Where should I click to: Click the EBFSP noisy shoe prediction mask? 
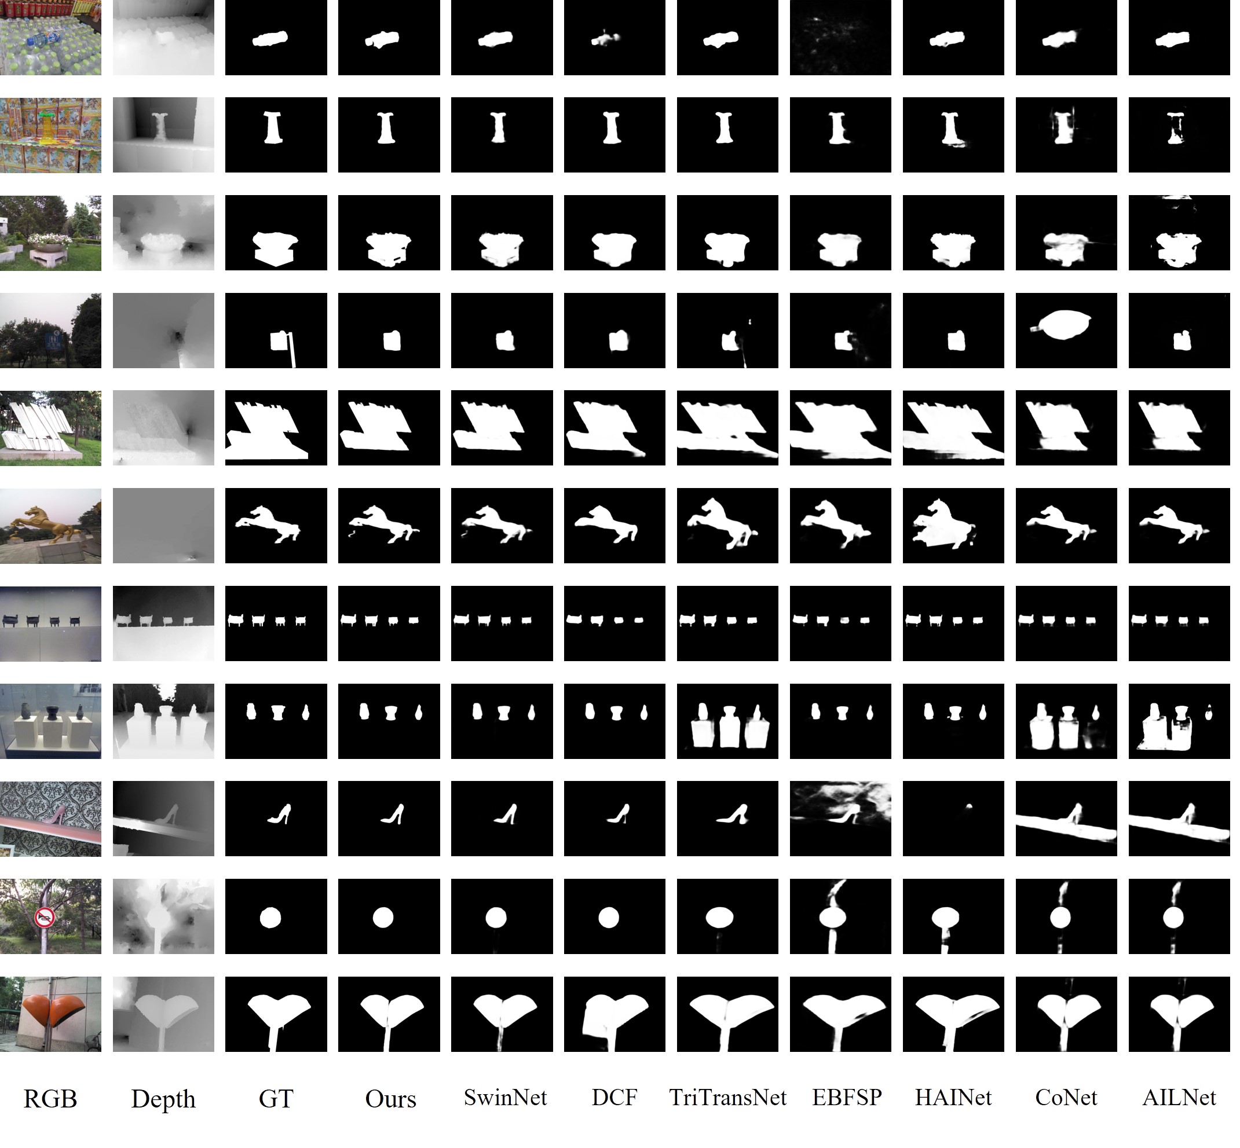click(840, 818)
